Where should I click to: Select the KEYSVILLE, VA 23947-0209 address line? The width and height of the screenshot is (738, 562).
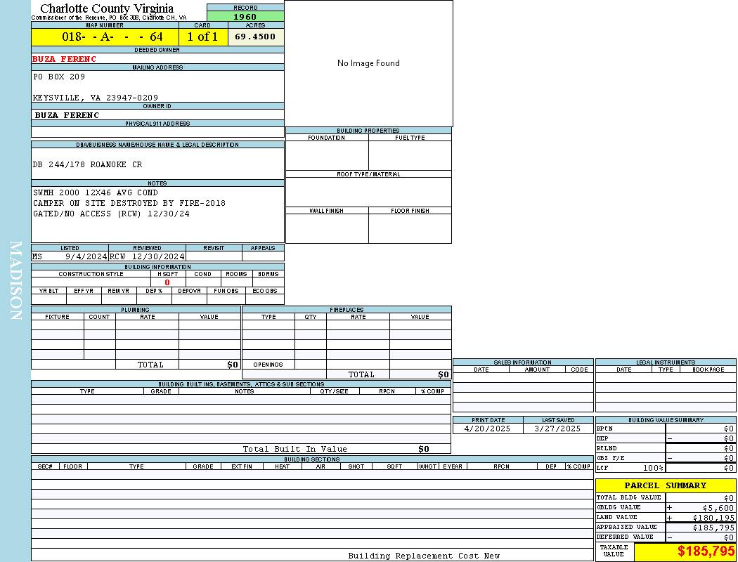96,98
